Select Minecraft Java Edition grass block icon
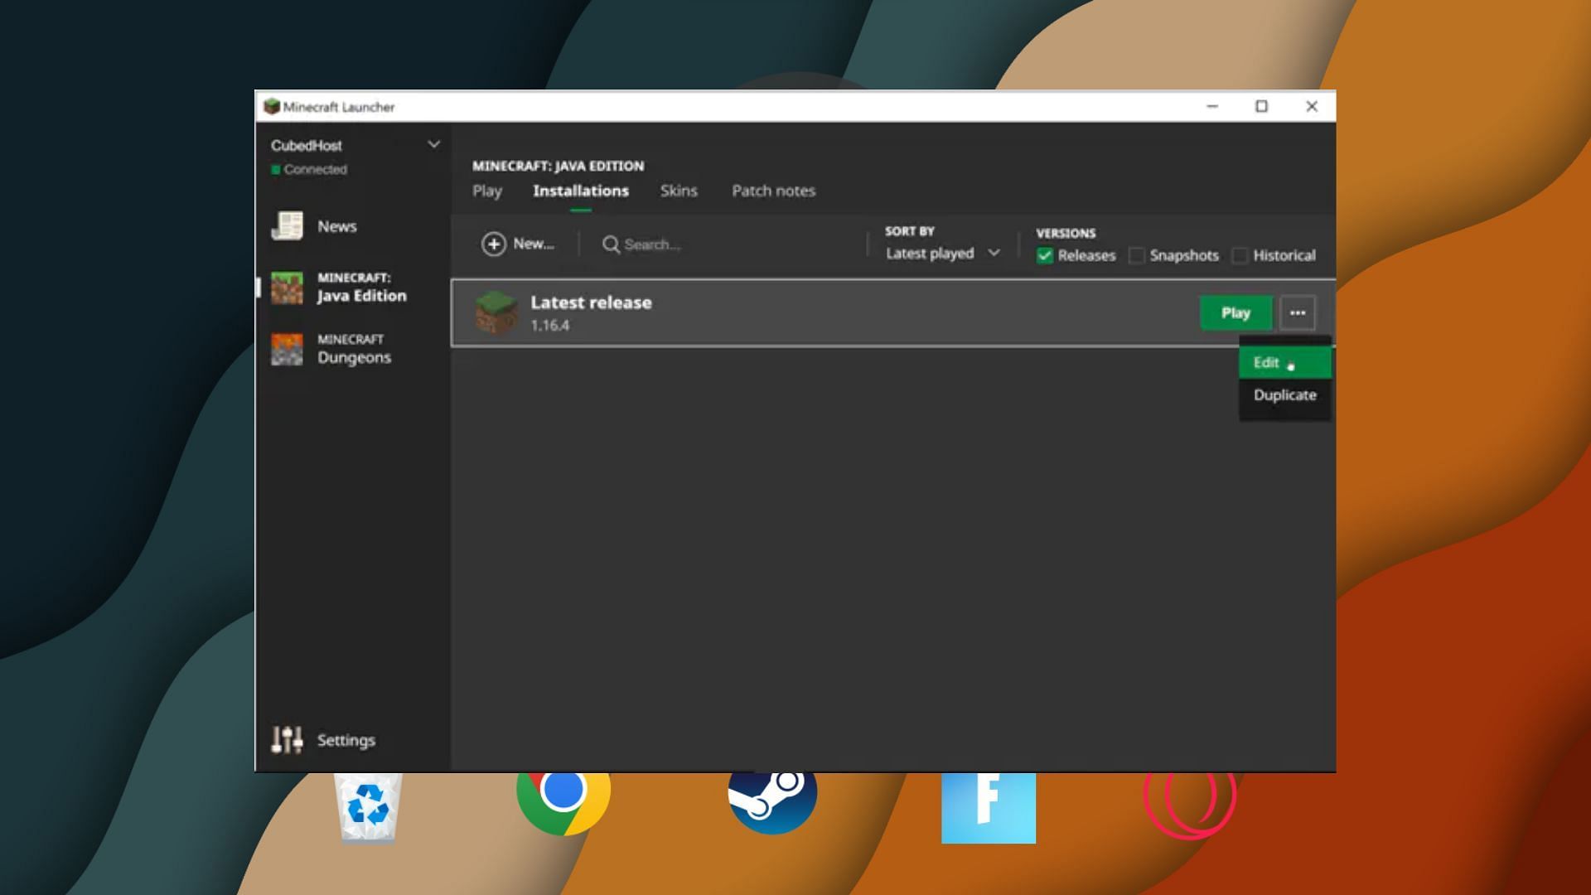The width and height of the screenshot is (1591, 895). coord(287,288)
